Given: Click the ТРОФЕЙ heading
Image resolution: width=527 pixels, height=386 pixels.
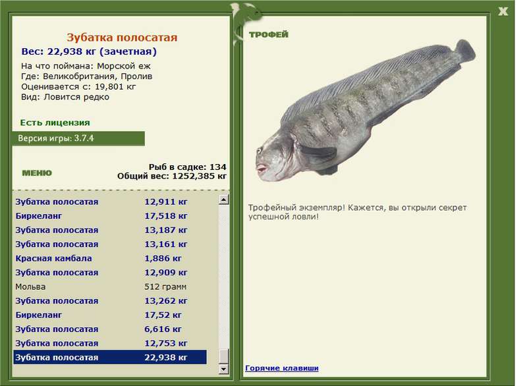Looking at the screenshot, I should click(x=269, y=34).
